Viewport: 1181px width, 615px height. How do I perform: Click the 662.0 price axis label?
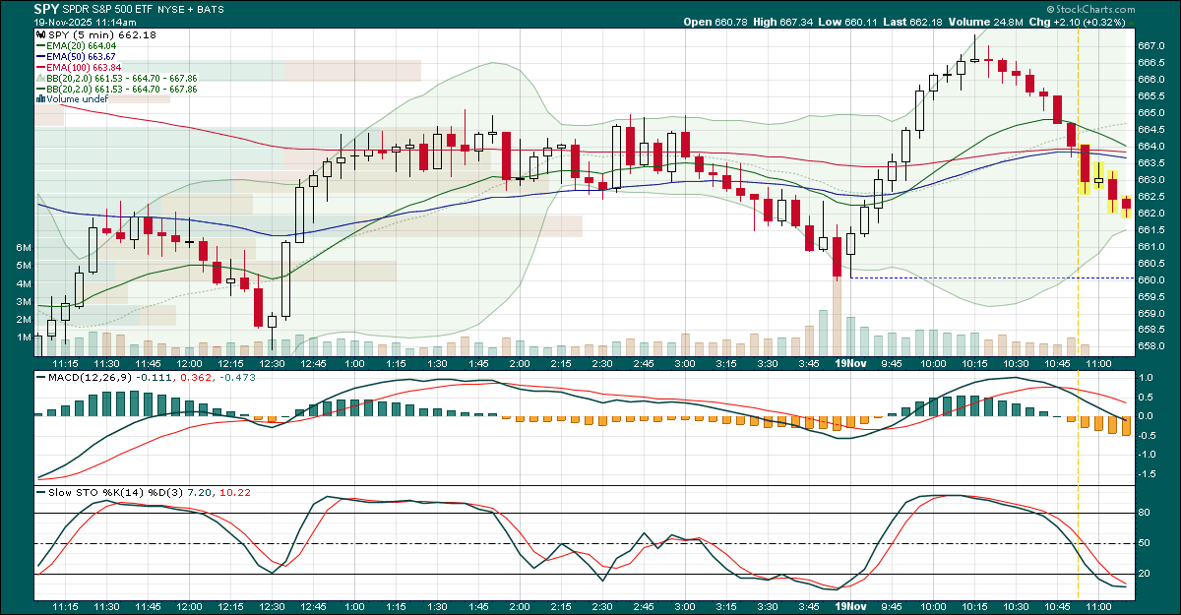1150,213
